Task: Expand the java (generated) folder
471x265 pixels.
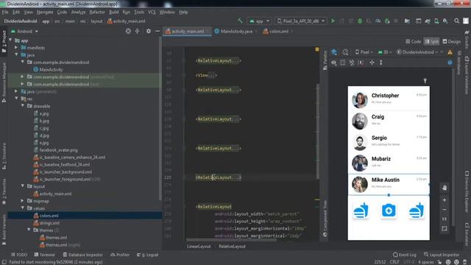Action: click(16, 91)
